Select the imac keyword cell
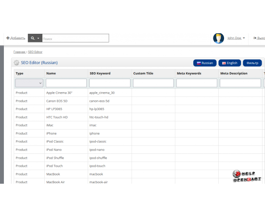265x217 pixels. [110, 125]
